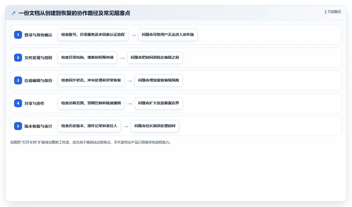Viewport: 352px width, 207px height.
Task: Select step badge 2 for 文件发现与授权
Action: [18, 58]
